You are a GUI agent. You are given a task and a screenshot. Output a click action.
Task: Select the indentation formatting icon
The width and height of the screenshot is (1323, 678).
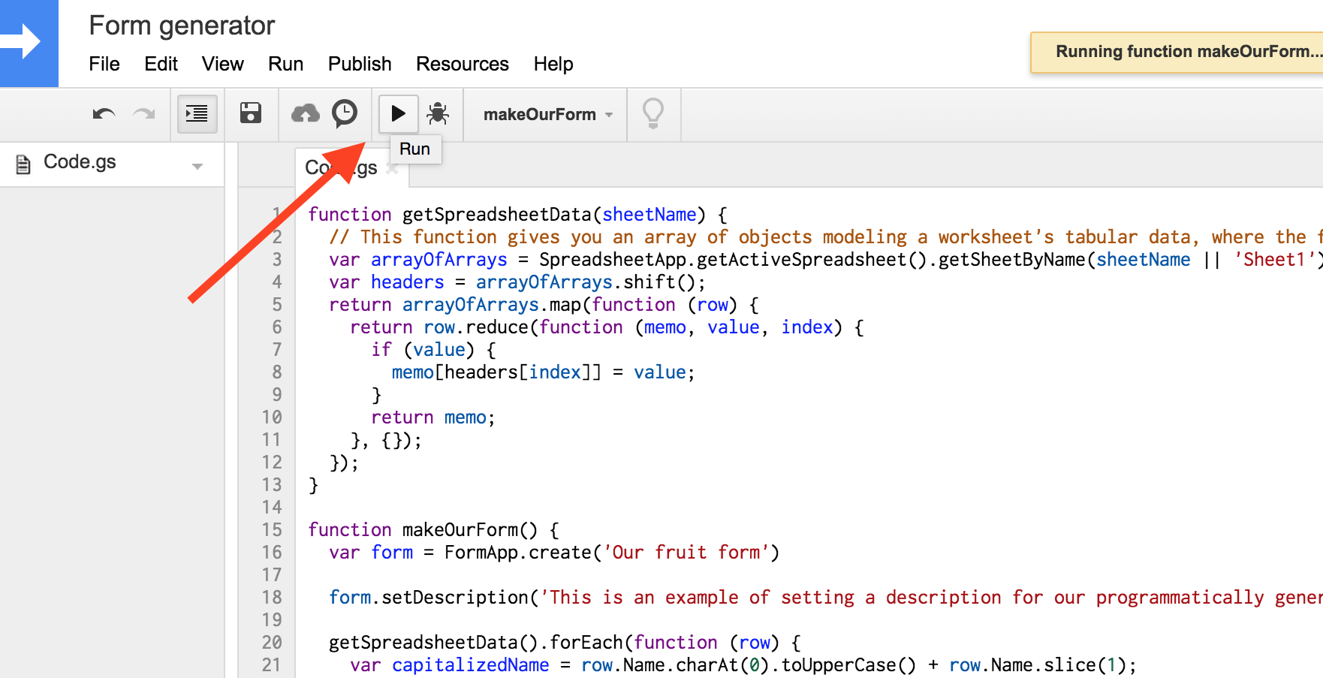coord(197,113)
